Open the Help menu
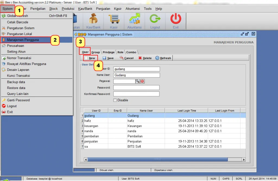Screen dimensions: 278x181 (159, 9)
